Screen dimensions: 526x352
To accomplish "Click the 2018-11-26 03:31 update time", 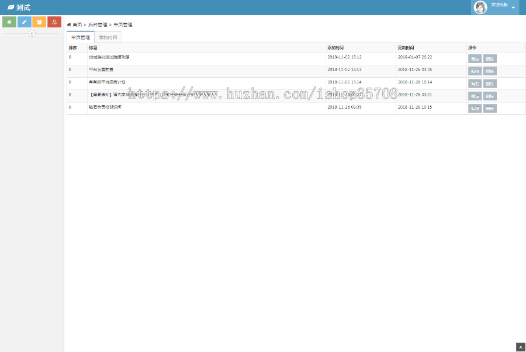I will pos(415,95).
